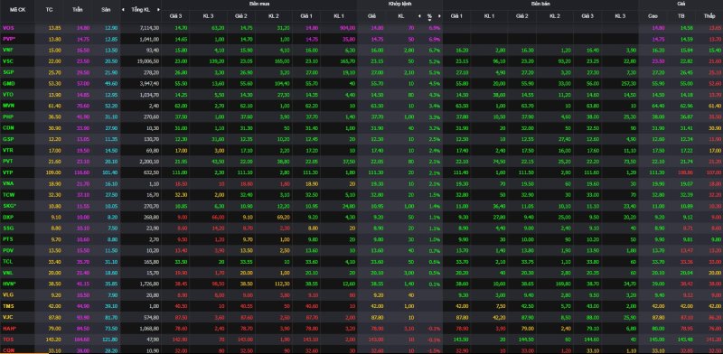Click right arrow beside Tổng KL header
Screen dimensions: 723x354
click(159, 10)
